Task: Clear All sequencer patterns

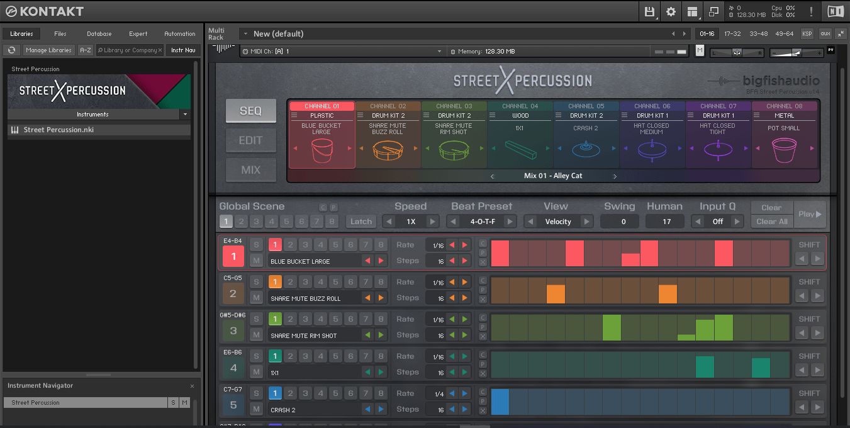Action: 771,222
